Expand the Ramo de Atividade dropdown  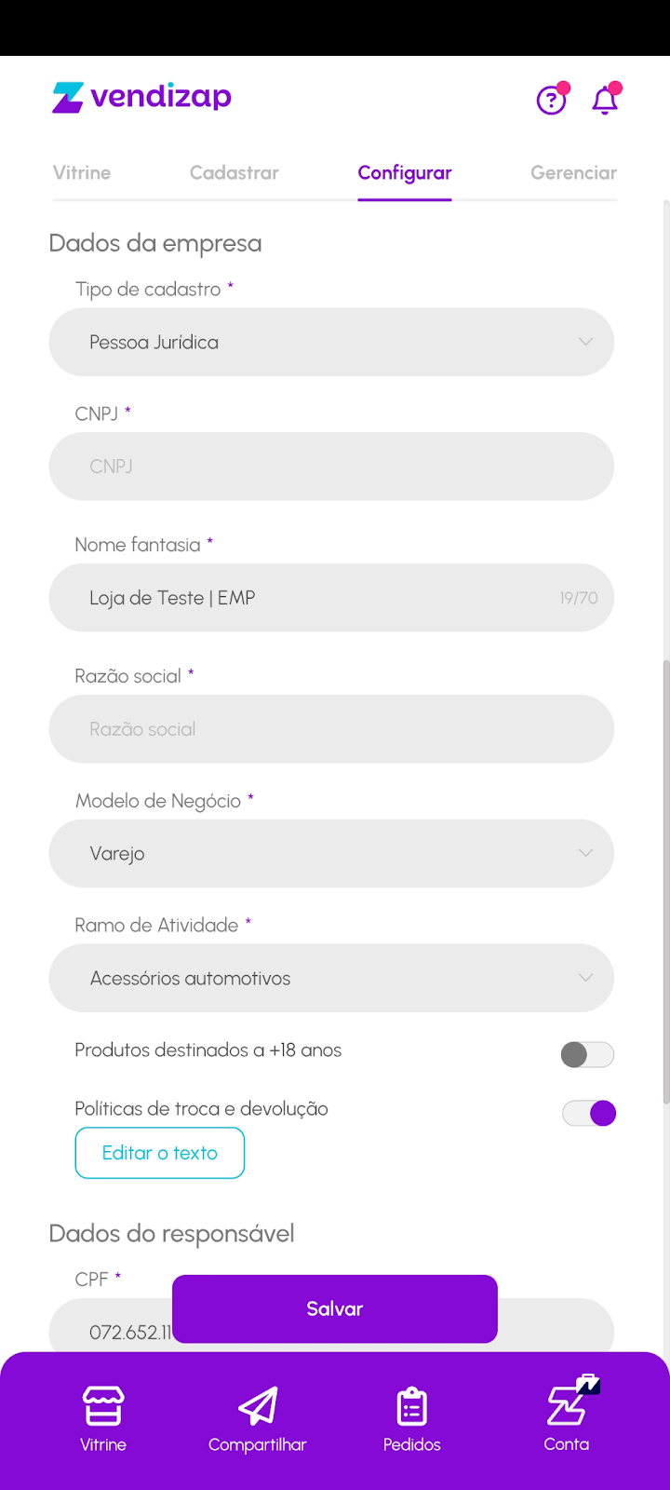(x=331, y=978)
